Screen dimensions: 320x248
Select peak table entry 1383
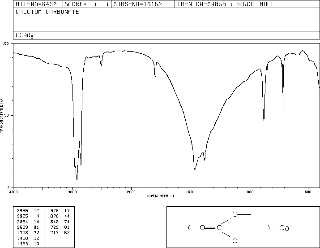(28, 244)
